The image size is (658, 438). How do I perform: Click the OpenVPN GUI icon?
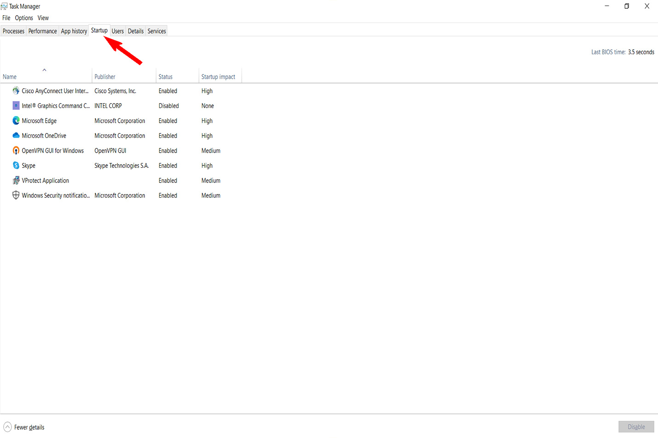[16, 150]
